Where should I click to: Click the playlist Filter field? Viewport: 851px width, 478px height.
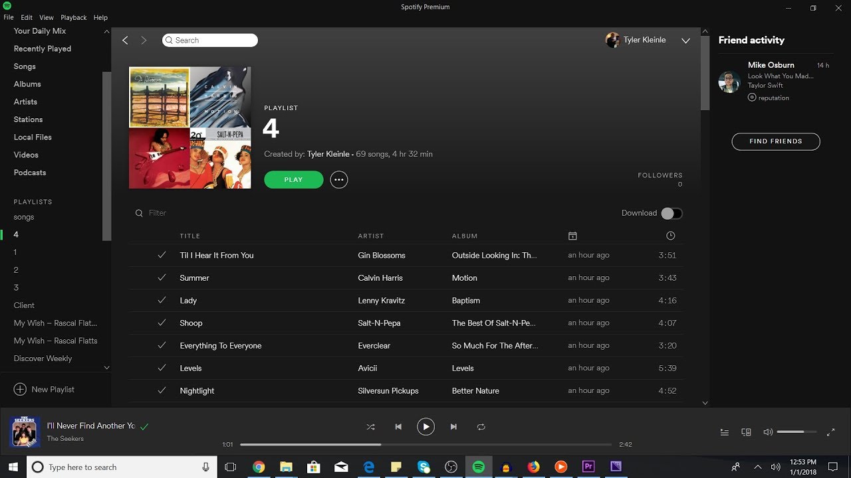pyautogui.click(x=158, y=213)
